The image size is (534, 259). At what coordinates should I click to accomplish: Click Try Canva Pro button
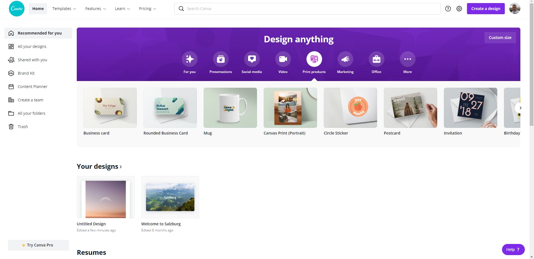click(x=38, y=245)
